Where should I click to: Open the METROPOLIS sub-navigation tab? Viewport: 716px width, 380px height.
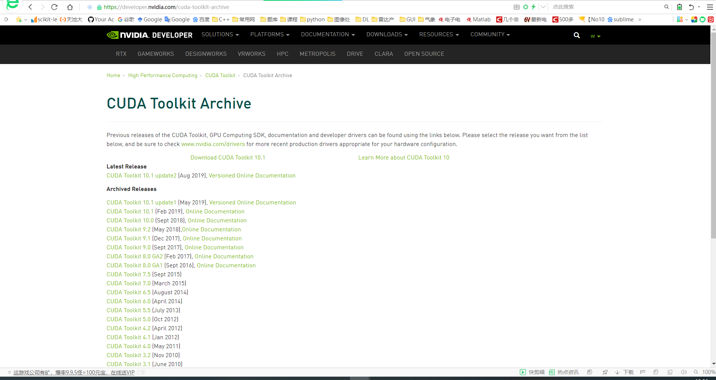(x=317, y=54)
